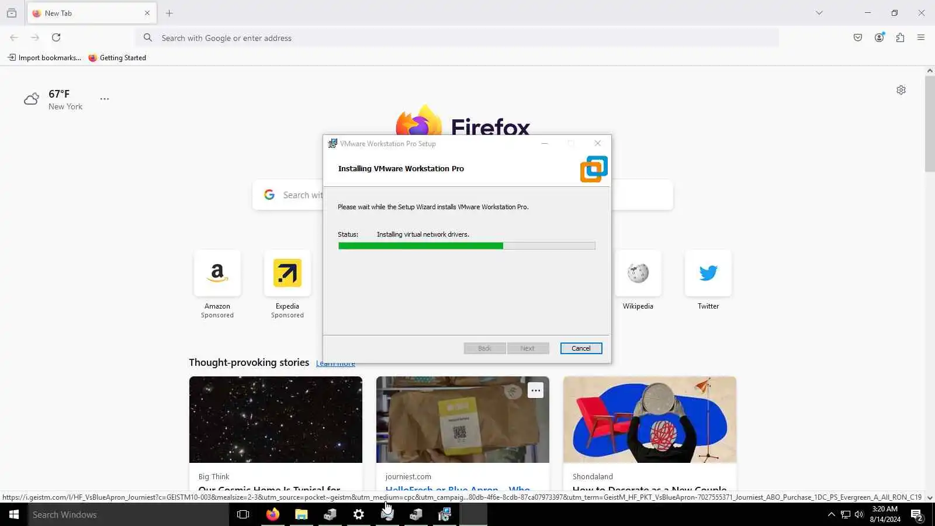Minimize the VMware Setup dialog
Screen dimensions: 935x526
[545, 144]
